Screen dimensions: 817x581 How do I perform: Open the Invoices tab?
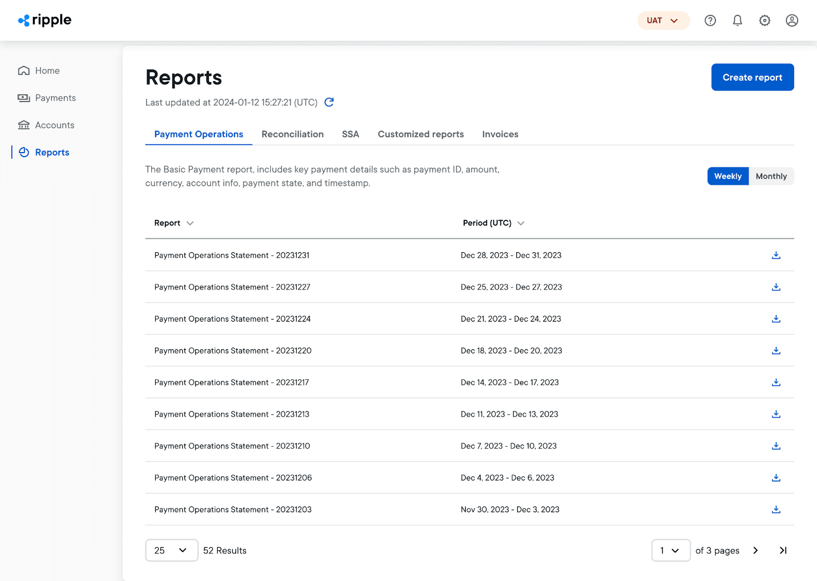click(500, 134)
